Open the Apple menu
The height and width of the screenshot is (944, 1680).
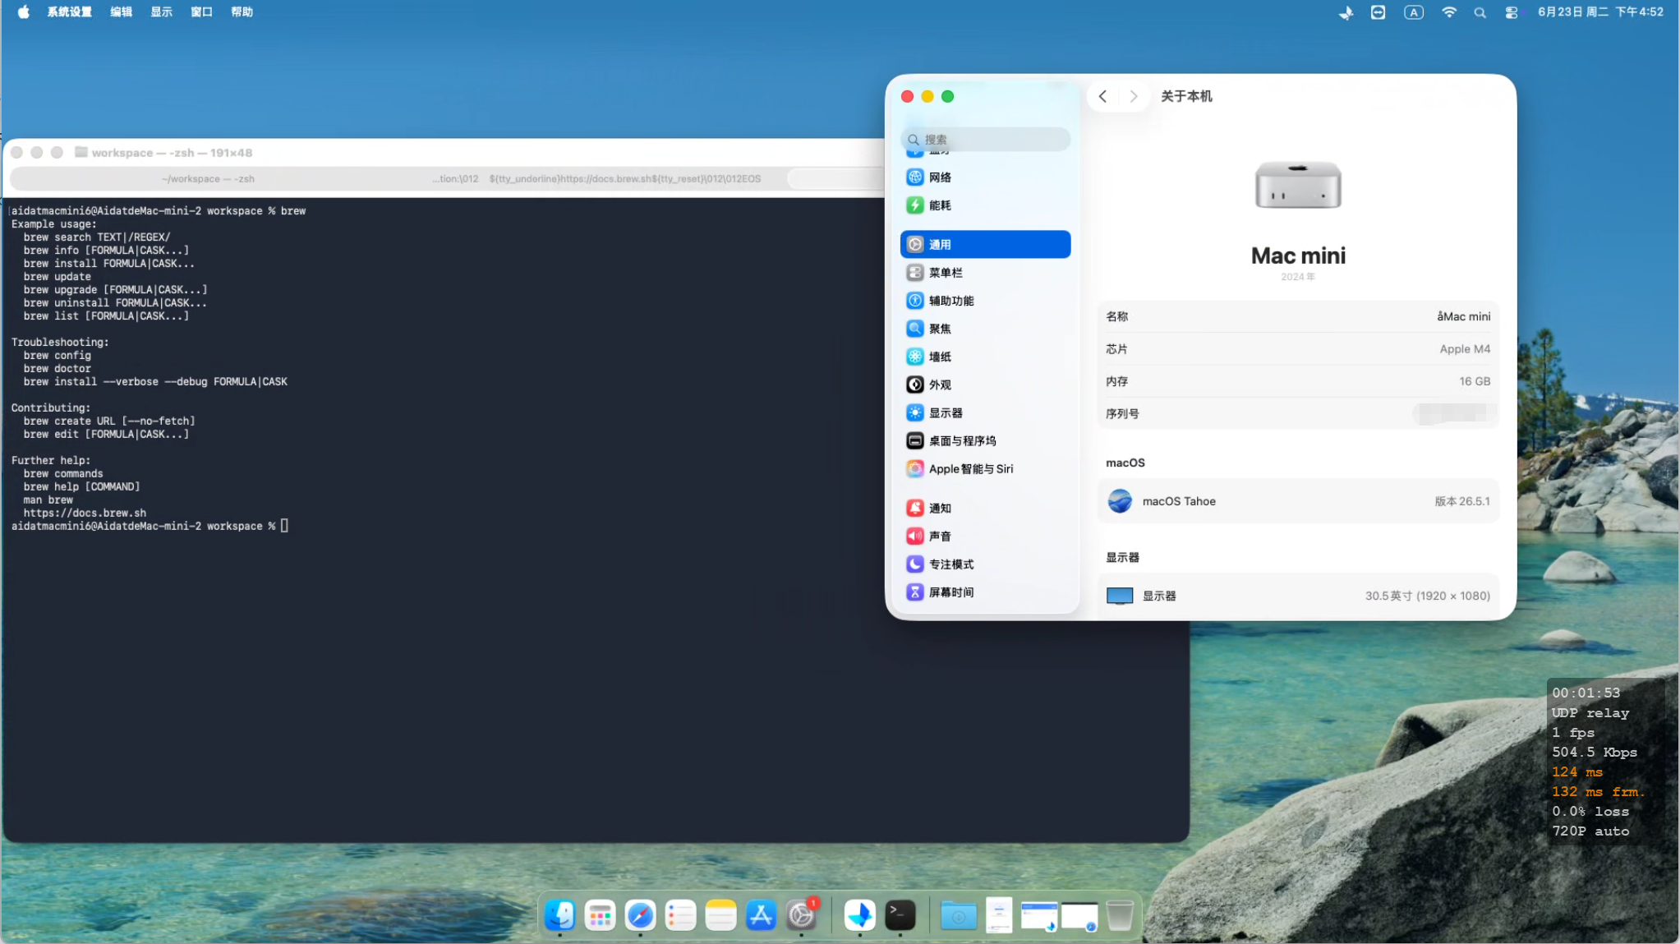24,12
